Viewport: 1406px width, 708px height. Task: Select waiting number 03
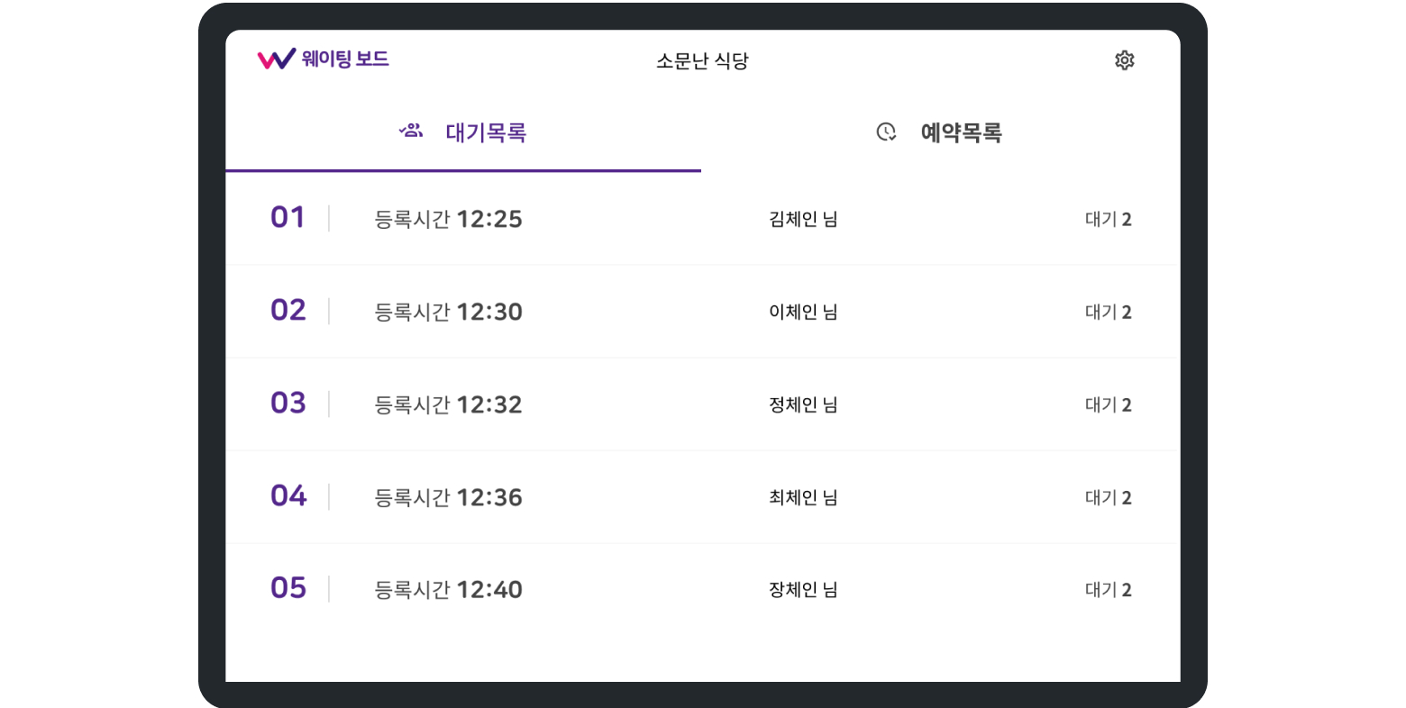click(x=288, y=404)
